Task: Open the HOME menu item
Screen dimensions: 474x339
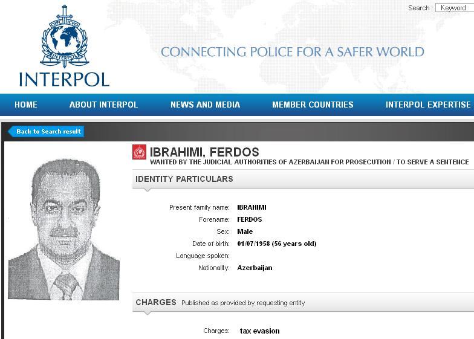Action: (26, 105)
